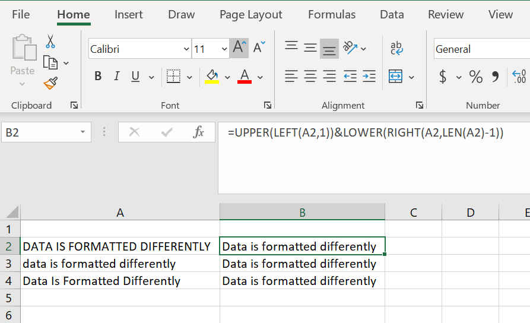This screenshot has width=530, height=323.
Task: Toggle Bold formatting
Action: [x=98, y=77]
